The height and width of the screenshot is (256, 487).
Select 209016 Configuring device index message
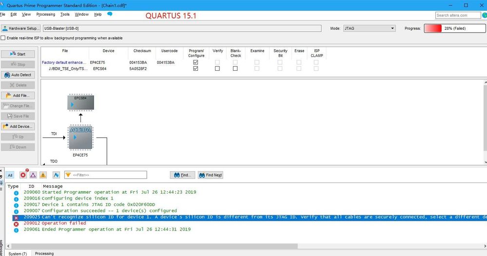pos(68,198)
